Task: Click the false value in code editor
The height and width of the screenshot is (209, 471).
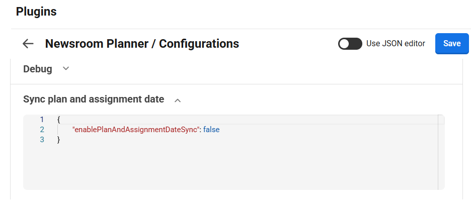Action: [211, 130]
